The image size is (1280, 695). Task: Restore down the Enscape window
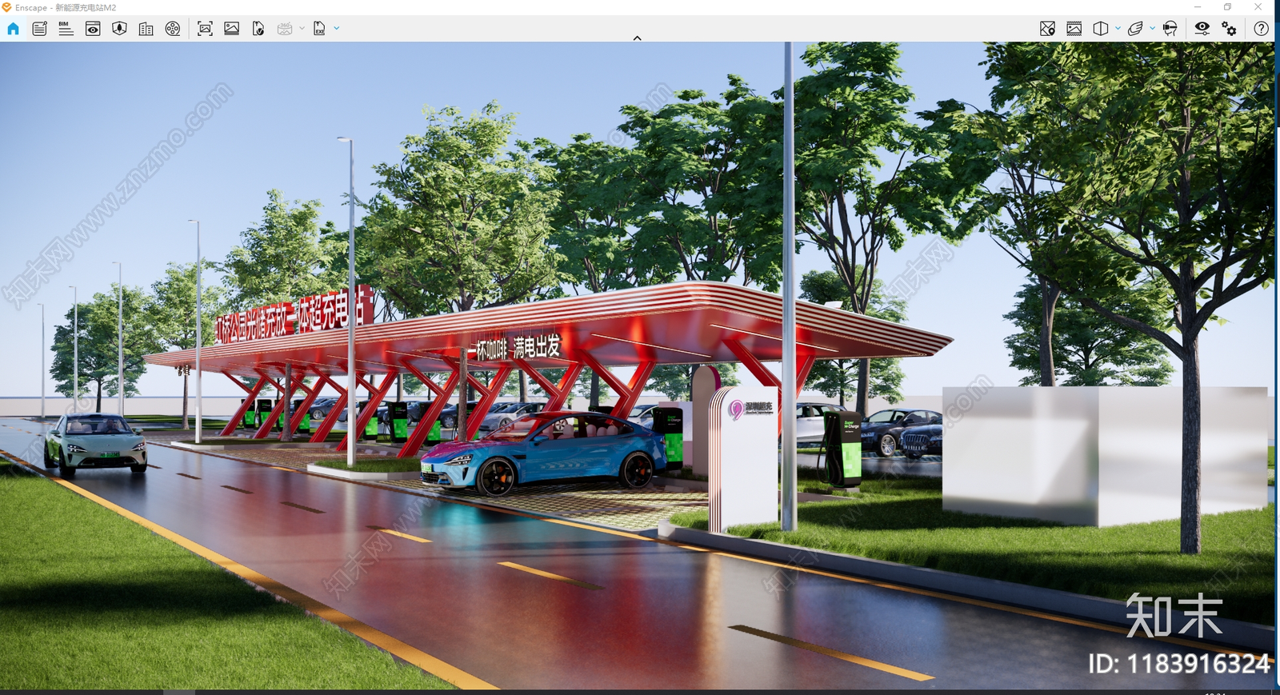pos(1227,7)
